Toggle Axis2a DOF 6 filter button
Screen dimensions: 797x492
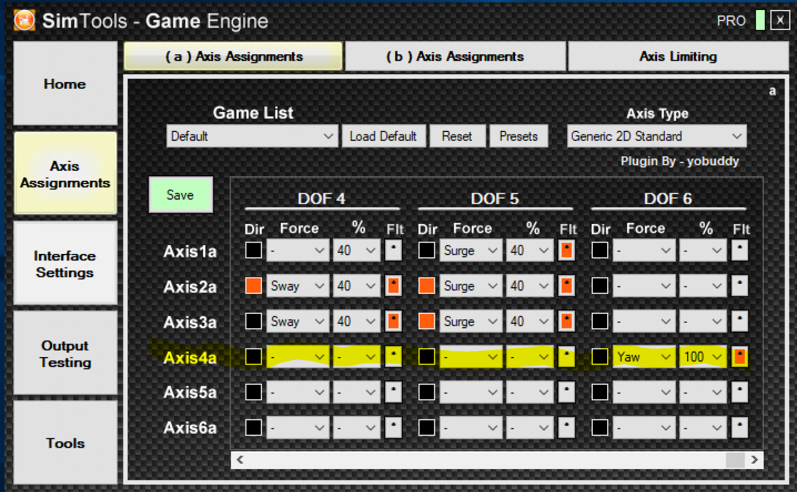[740, 286]
